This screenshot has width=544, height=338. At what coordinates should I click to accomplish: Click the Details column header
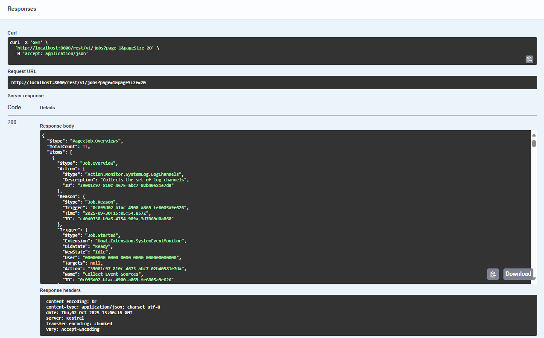tap(47, 108)
